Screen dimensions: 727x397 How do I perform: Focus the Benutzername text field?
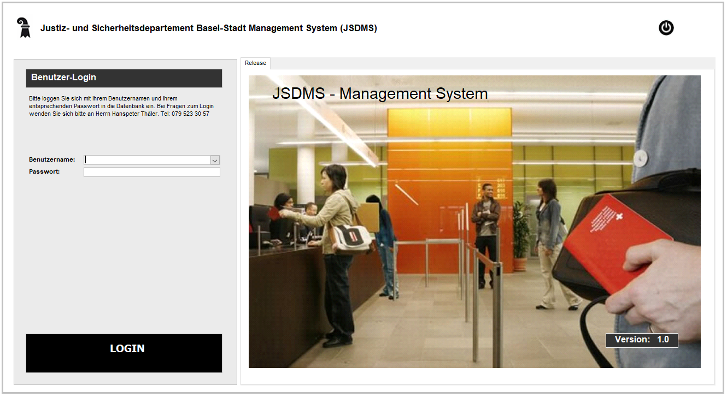coord(146,160)
